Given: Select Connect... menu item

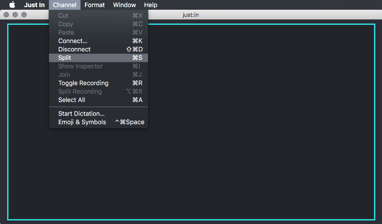Looking at the screenshot, I should [x=98, y=41].
